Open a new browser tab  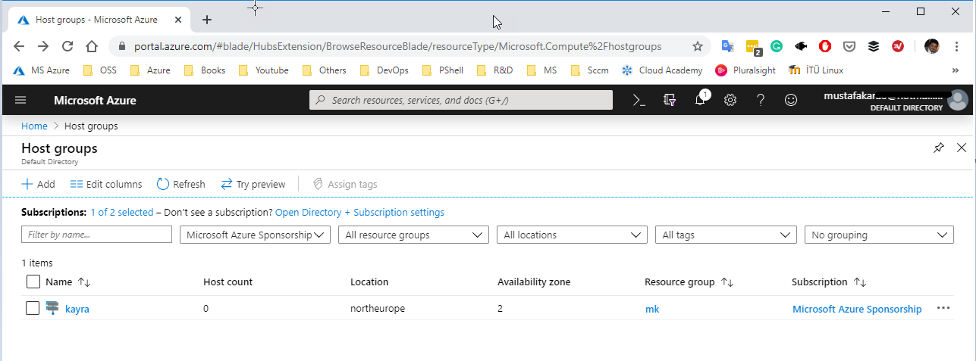tap(207, 19)
